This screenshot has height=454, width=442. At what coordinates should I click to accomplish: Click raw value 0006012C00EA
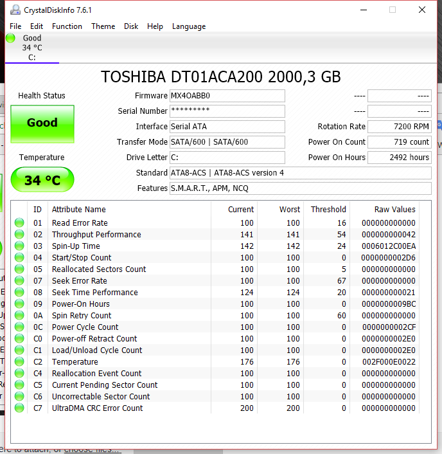[389, 246]
